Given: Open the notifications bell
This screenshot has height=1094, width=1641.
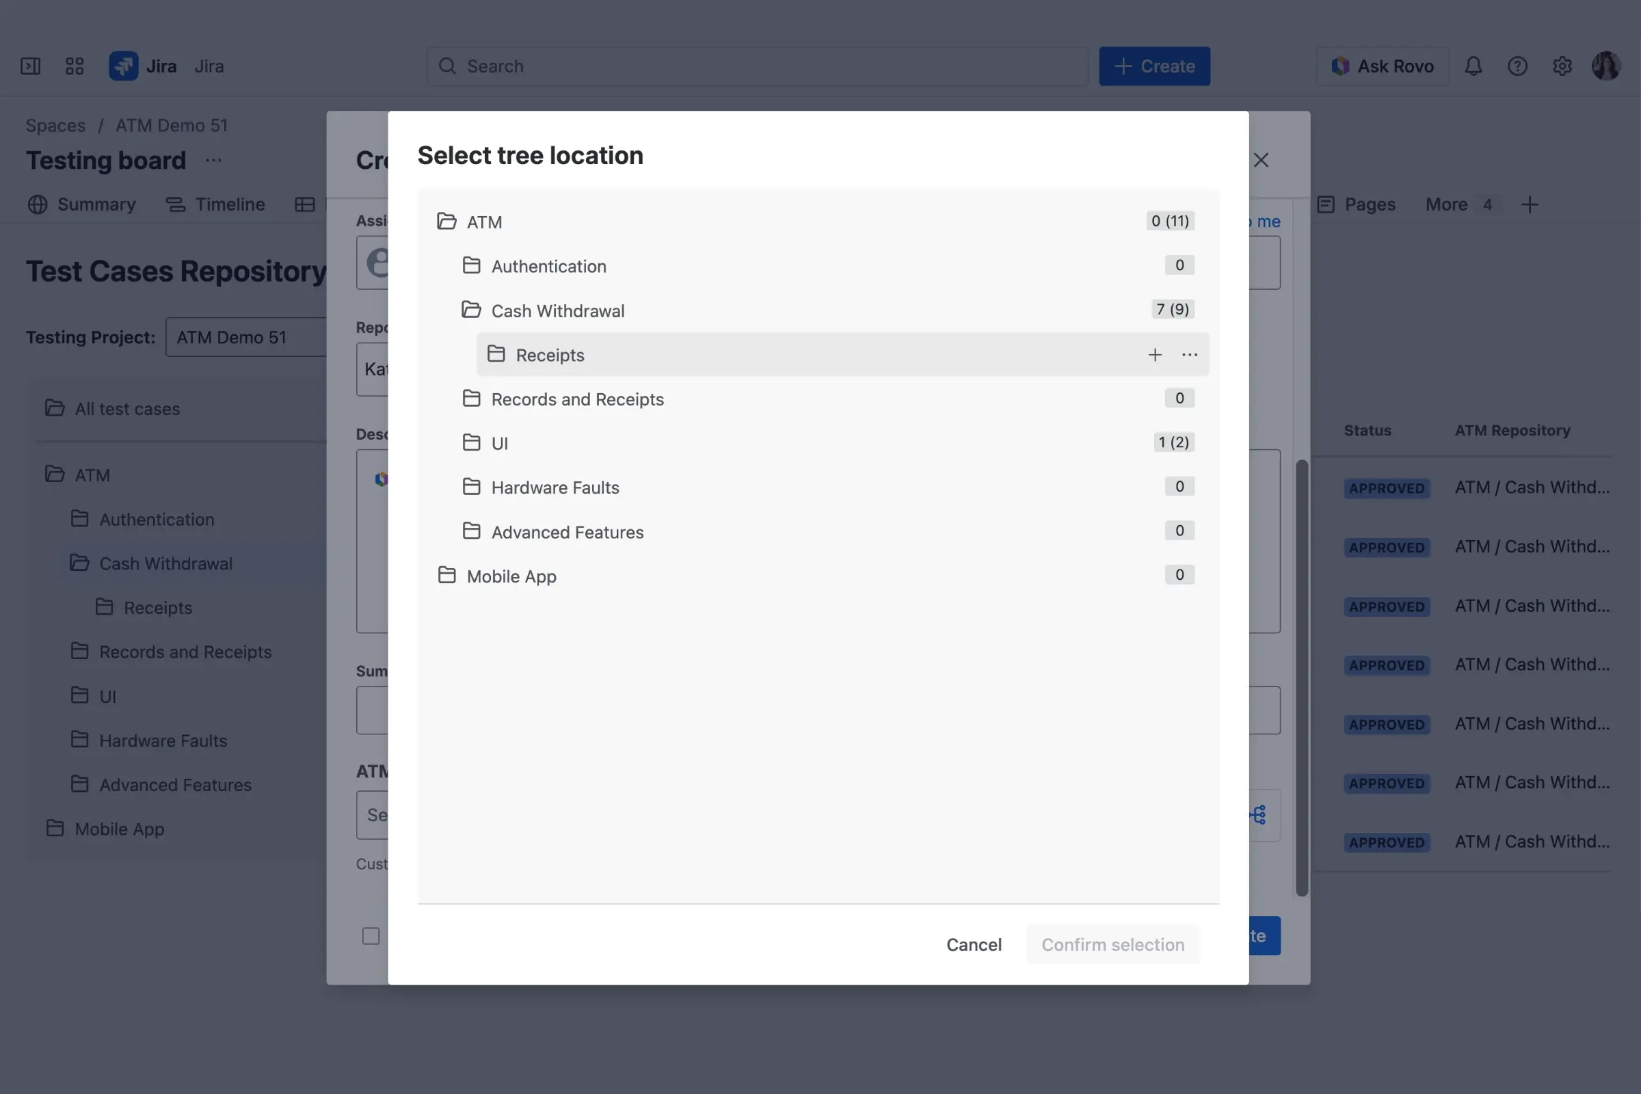Looking at the screenshot, I should (1473, 66).
